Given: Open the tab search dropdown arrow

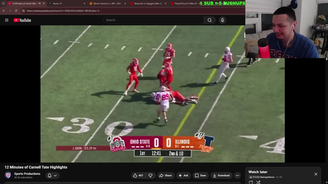Looking at the screenshot, I should point(3,4).
